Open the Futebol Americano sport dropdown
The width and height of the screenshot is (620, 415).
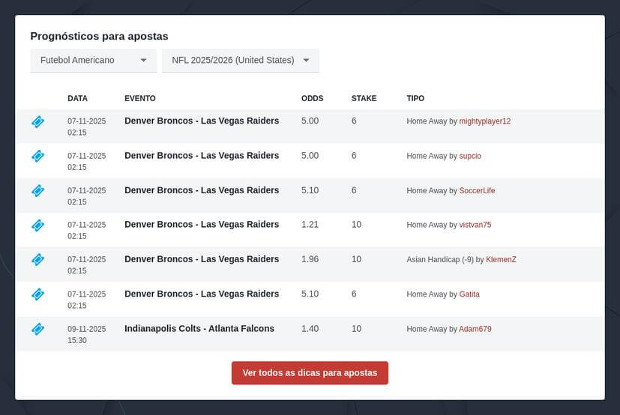tap(93, 61)
